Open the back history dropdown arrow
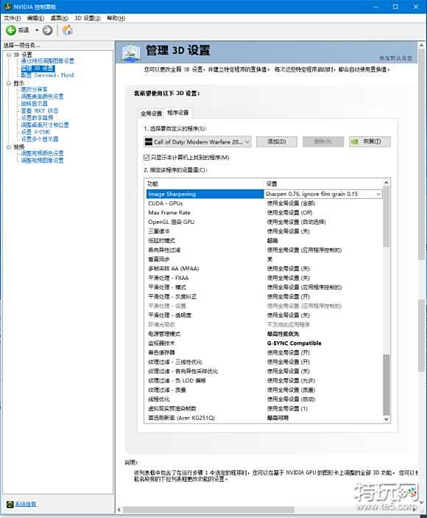This screenshot has height=518, width=427. 37,30
